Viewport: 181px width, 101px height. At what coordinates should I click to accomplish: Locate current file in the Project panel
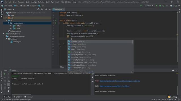[38, 9]
